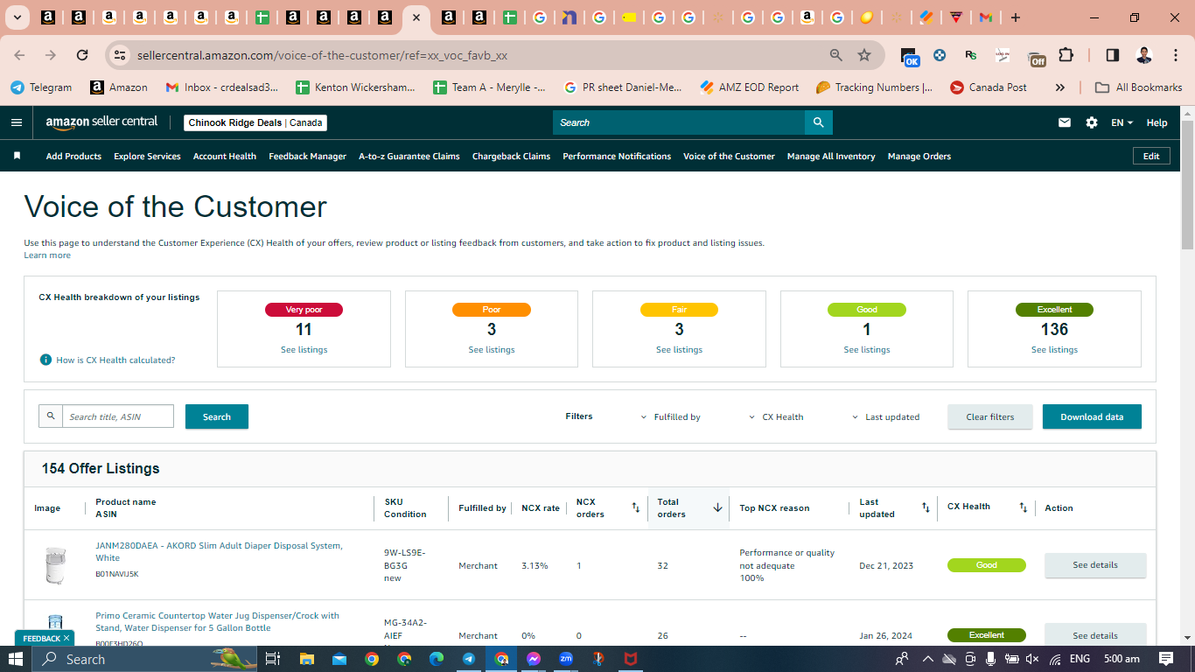Image resolution: width=1195 pixels, height=672 pixels.
Task: Open Feedback Manager
Action: (x=308, y=157)
